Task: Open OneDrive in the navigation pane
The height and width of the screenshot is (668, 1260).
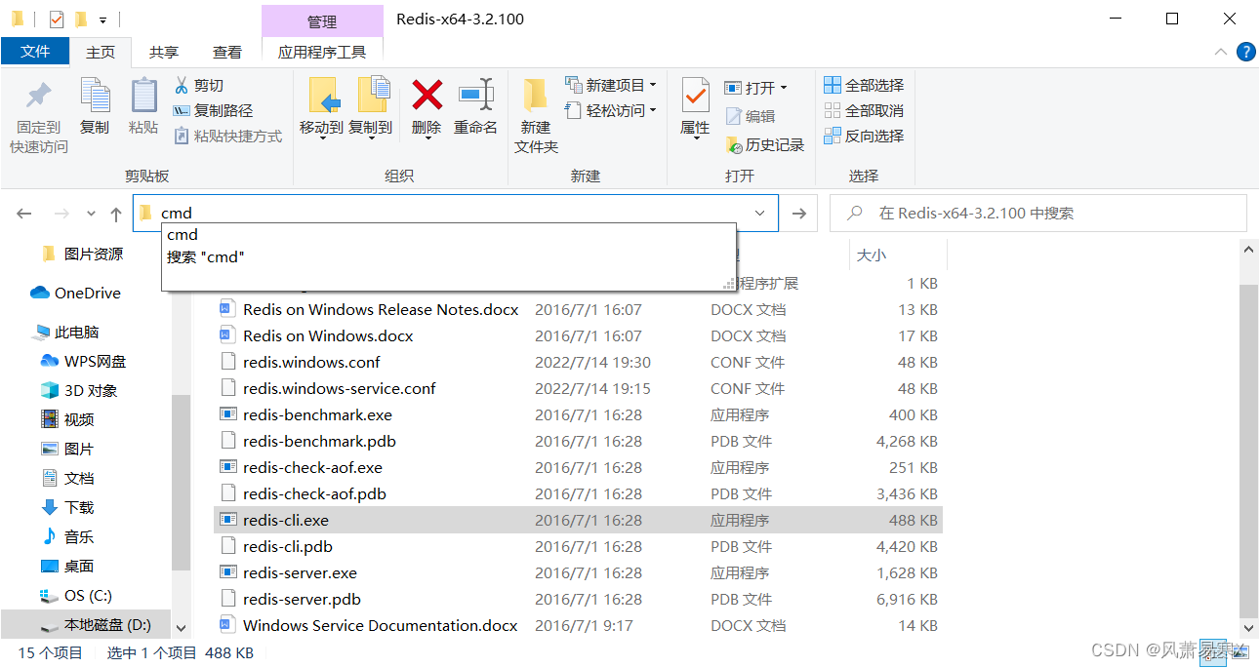Action: click(x=77, y=293)
